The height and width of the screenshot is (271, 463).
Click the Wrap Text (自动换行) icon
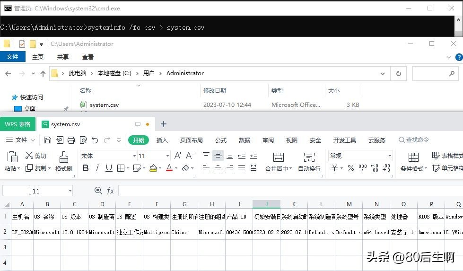click(x=309, y=162)
